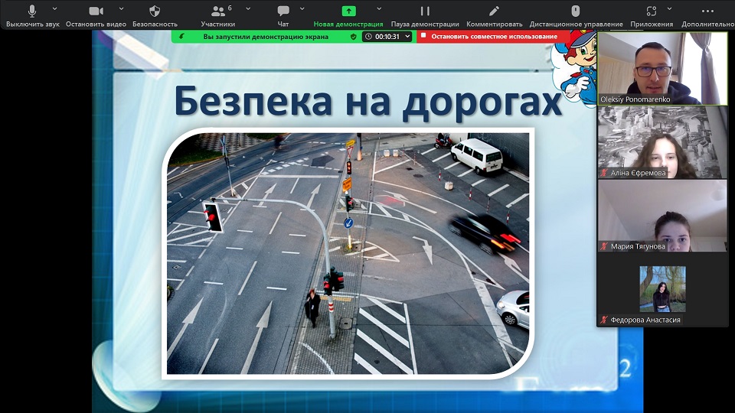Open the Чат panel
This screenshot has height=413, width=735.
pos(283,11)
